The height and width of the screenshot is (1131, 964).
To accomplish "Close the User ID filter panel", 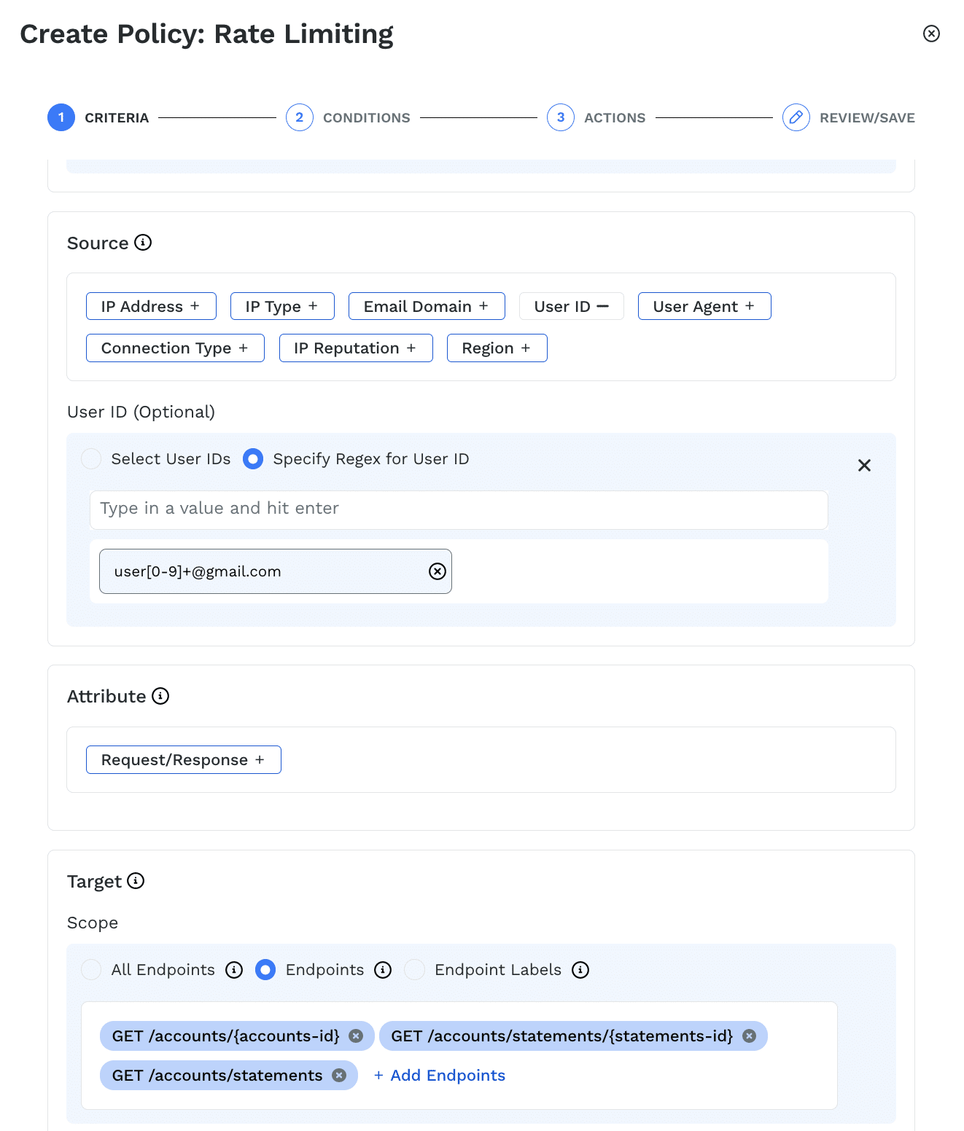I will click(864, 466).
